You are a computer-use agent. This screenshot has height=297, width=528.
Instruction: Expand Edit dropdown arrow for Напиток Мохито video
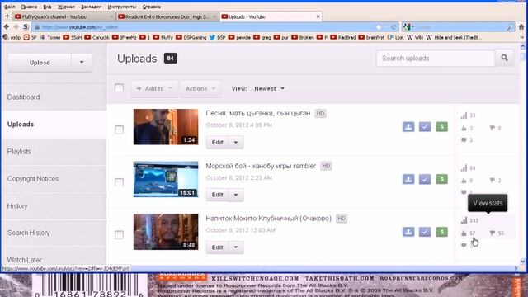point(236,247)
